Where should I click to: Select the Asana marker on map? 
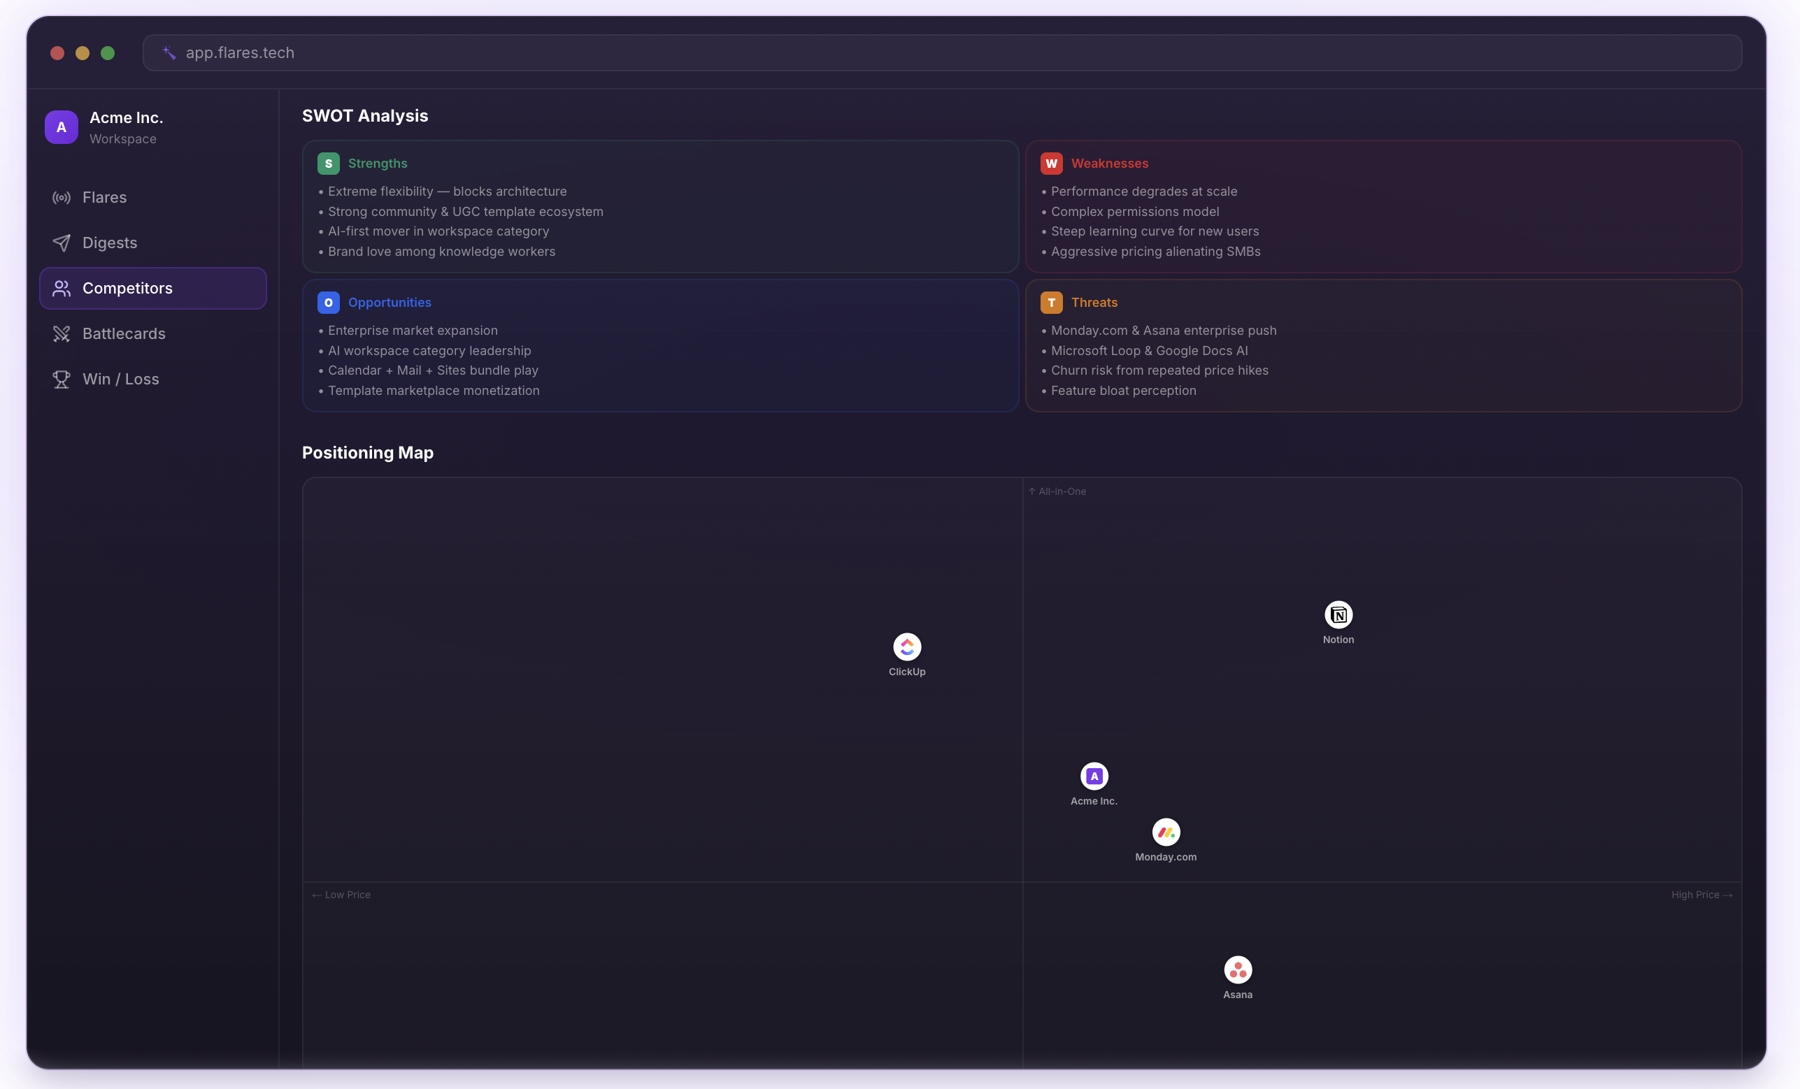[1238, 970]
